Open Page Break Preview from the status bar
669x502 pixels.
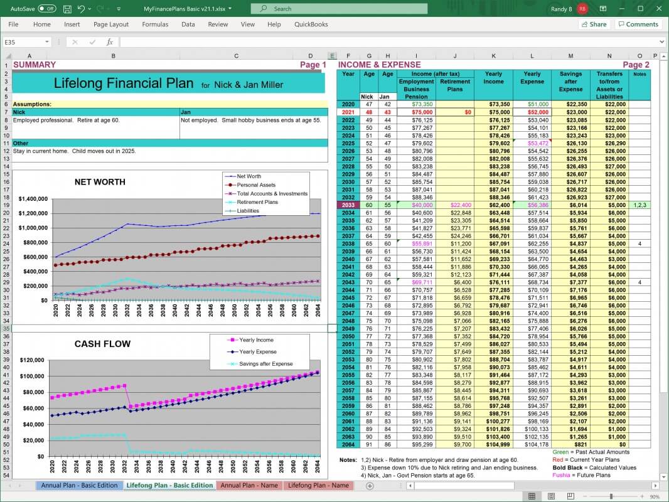coord(570,496)
